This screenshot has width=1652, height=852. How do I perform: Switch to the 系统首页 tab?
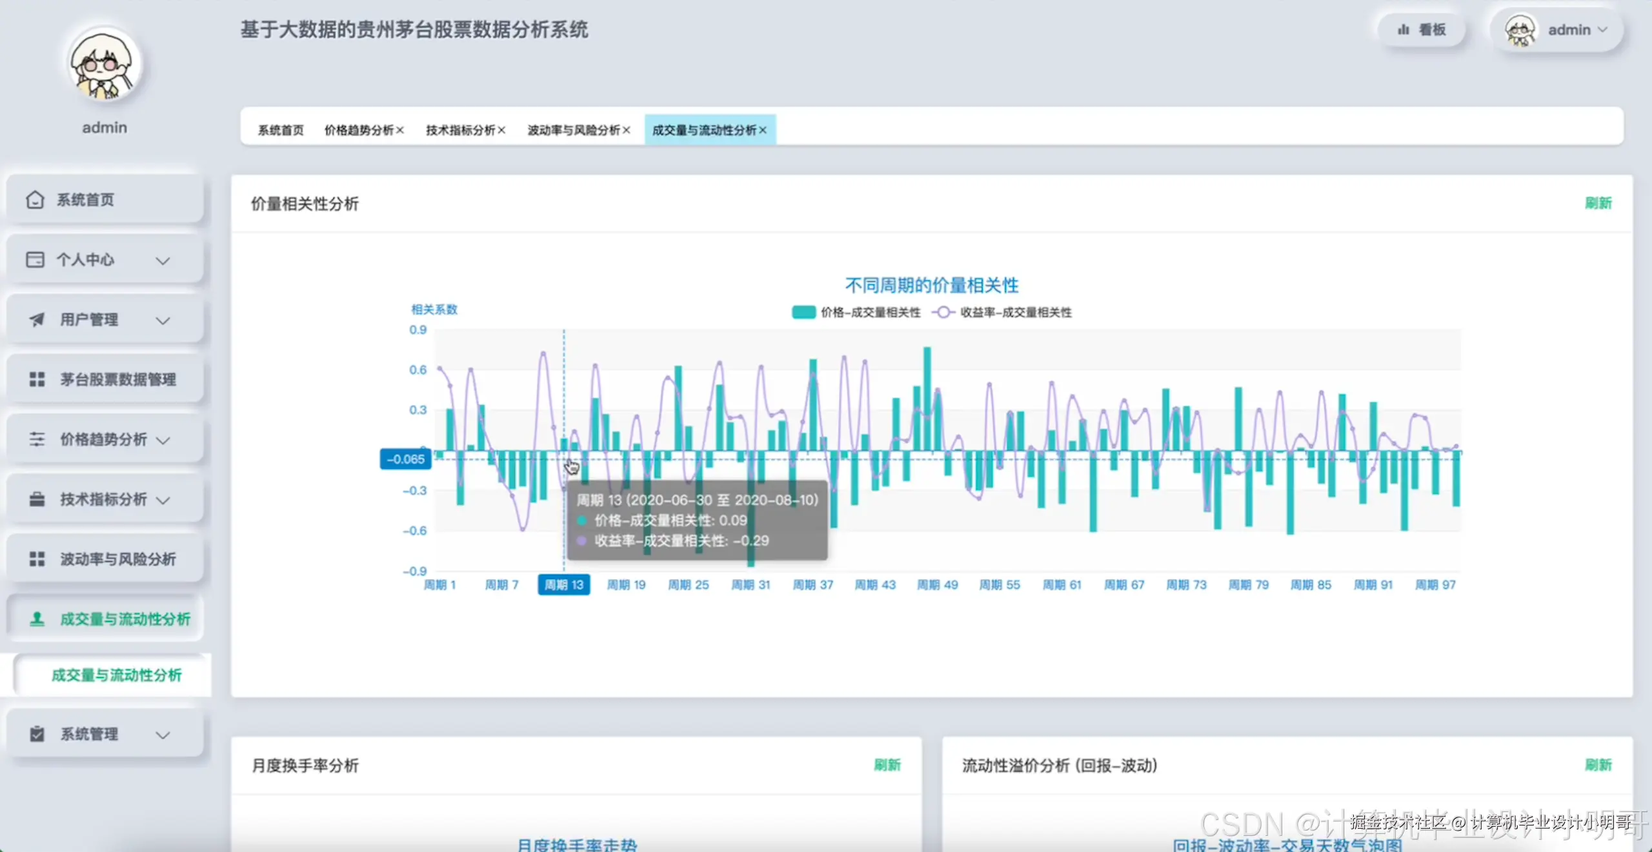point(281,130)
